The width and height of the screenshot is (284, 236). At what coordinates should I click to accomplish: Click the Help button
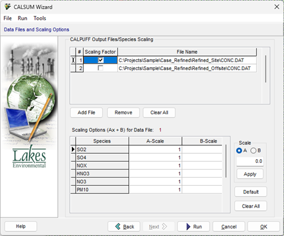[x=21, y=226]
